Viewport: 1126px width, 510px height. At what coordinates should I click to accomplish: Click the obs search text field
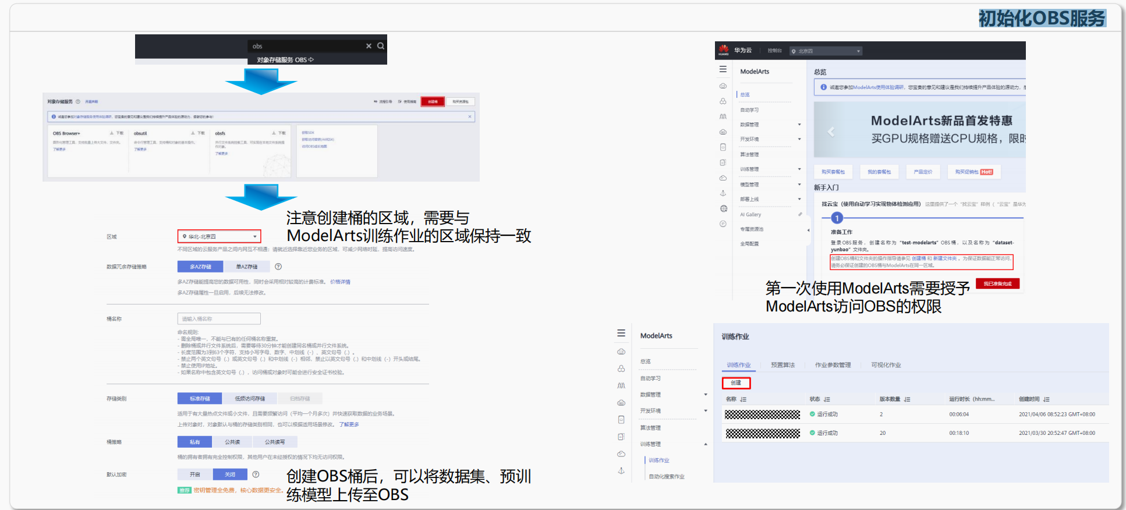tap(306, 46)
